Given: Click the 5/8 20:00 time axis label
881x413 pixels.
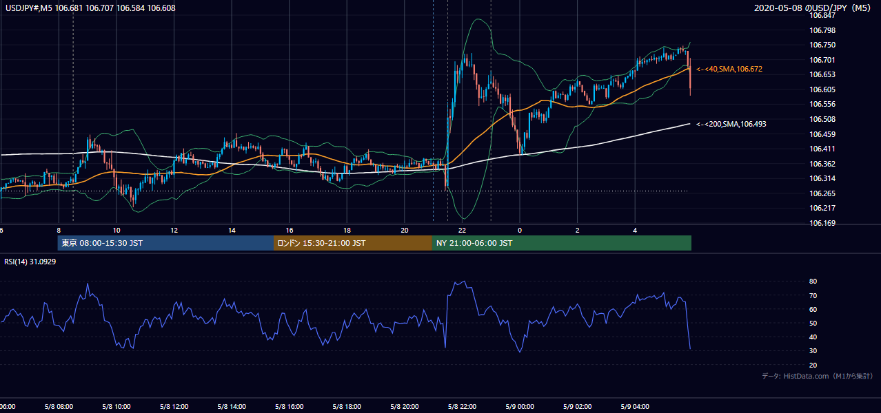Looking at the screenshot, I should [x=405, y=406].
